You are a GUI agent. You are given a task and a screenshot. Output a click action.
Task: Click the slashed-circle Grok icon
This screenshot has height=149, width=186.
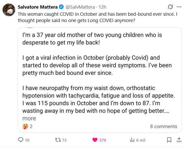coord(171,7)
